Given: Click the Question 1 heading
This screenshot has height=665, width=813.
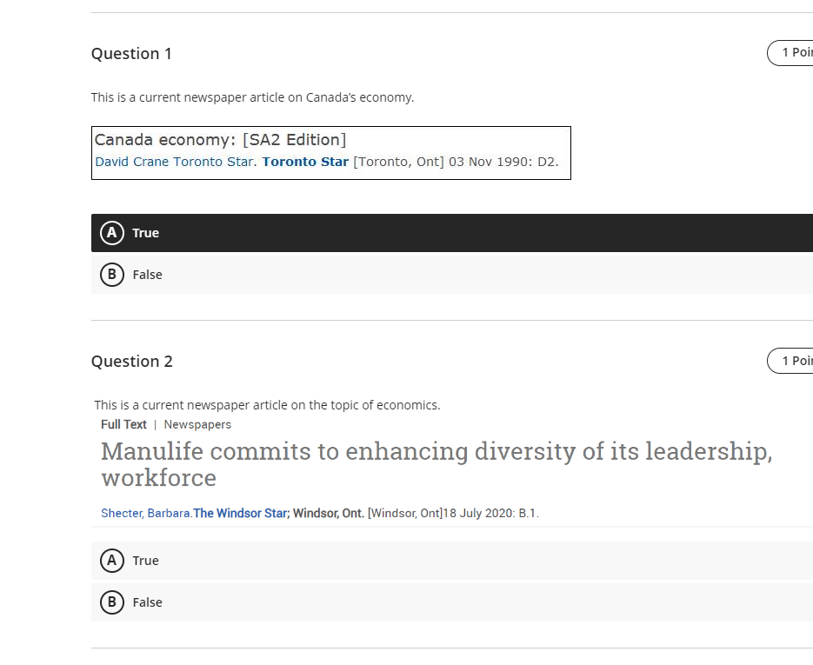Looking at the screenshot, I should click(x=131, y=54).
